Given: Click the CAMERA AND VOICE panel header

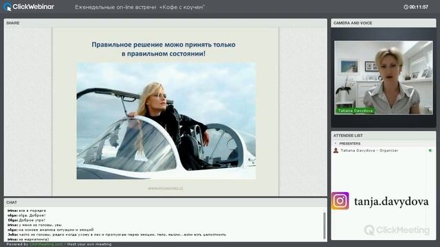Looking at the screenshot, I should (x=384, y=23).
